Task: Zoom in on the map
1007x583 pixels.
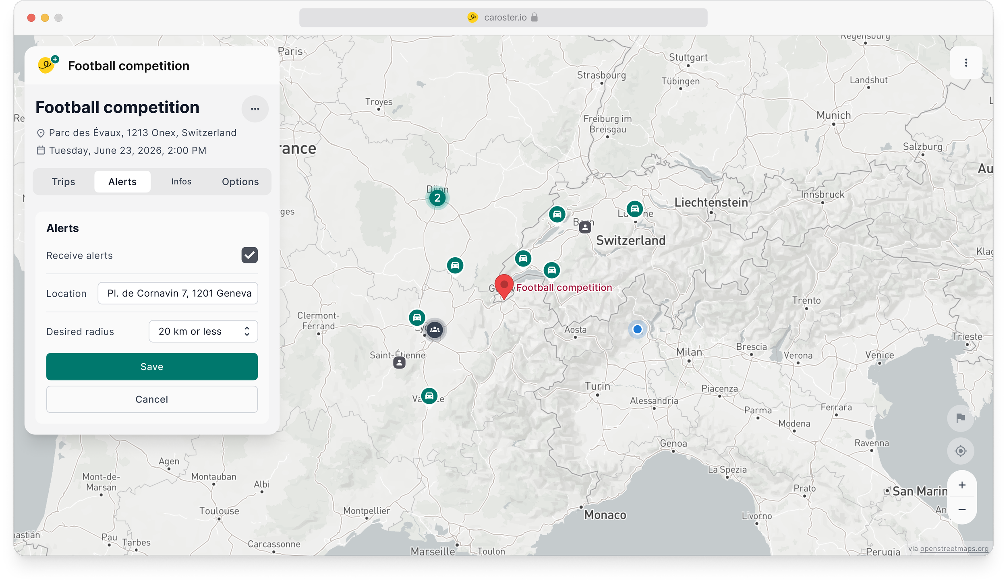Action: click(x=962, y=485)
